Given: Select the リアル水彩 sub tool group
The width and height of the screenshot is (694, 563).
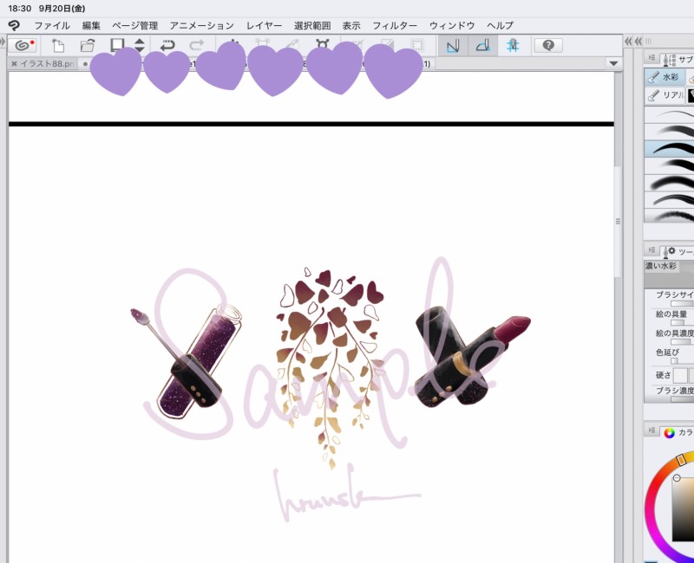Looking at the screenshot, I should (665, 95).
